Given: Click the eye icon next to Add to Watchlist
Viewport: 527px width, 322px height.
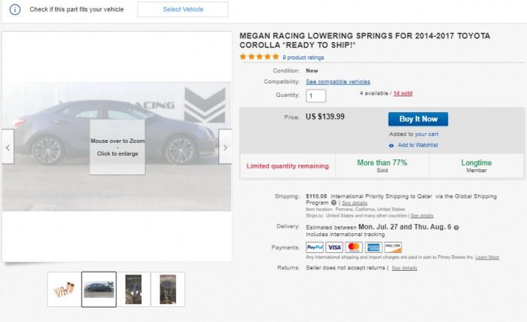Looking at the screenshot, I should [391, 145].
